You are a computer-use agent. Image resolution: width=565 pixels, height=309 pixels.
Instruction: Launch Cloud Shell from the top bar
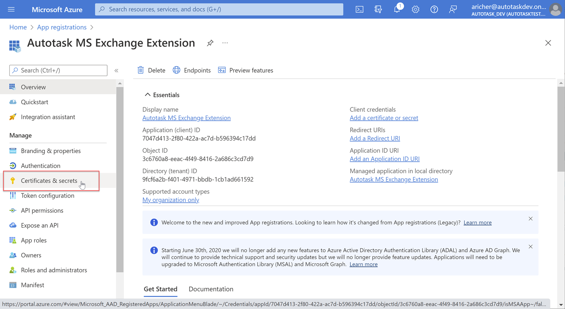[x=359, y=9]
